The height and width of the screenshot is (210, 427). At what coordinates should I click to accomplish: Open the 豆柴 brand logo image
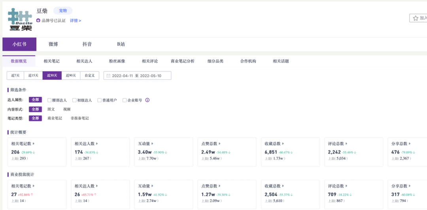(20, 19)
